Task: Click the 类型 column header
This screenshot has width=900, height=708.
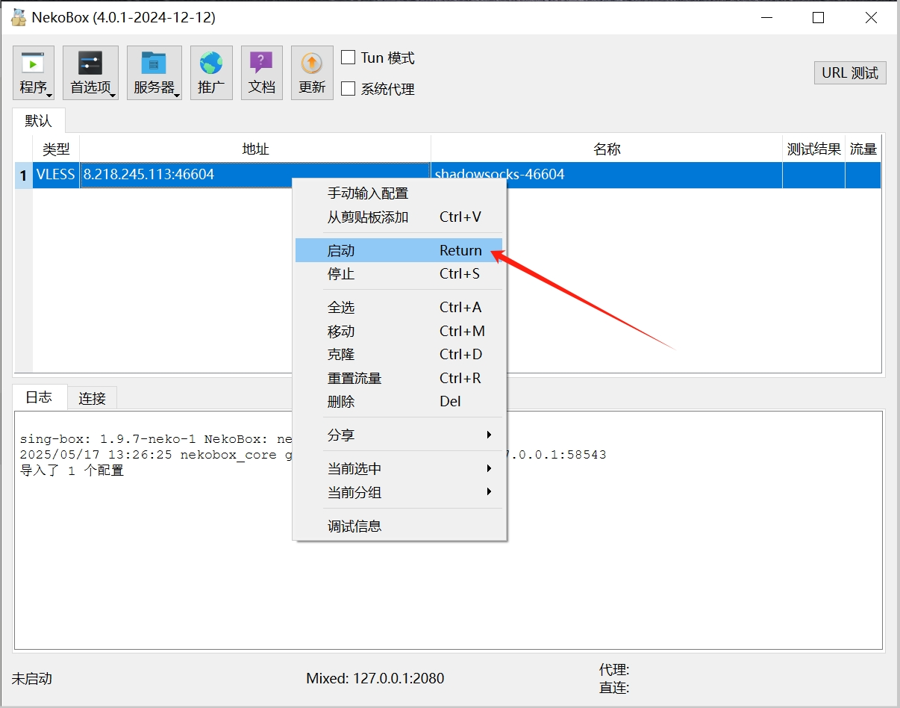Action: click(x=56, y=149)
